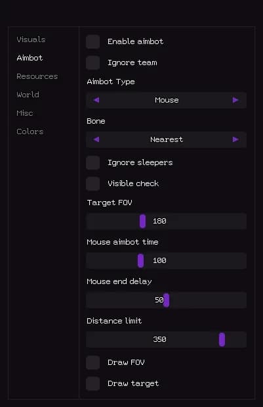This screenshot has height=407, width=263.
Task: Click the Mouse end delay slider handle
Action: point(167,300)
